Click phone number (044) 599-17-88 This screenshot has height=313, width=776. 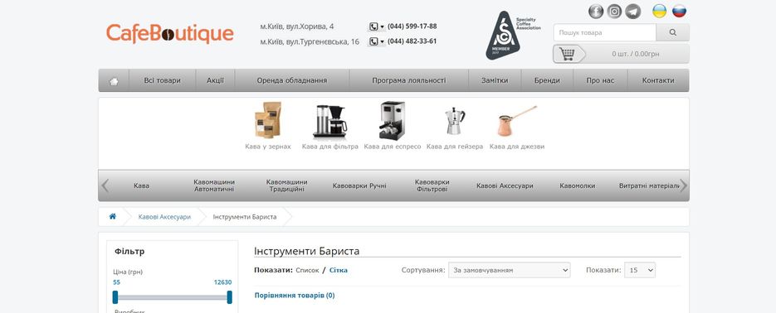(412, 26)
